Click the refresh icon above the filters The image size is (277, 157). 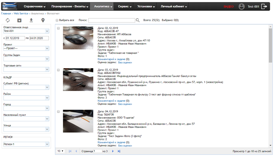7,20
